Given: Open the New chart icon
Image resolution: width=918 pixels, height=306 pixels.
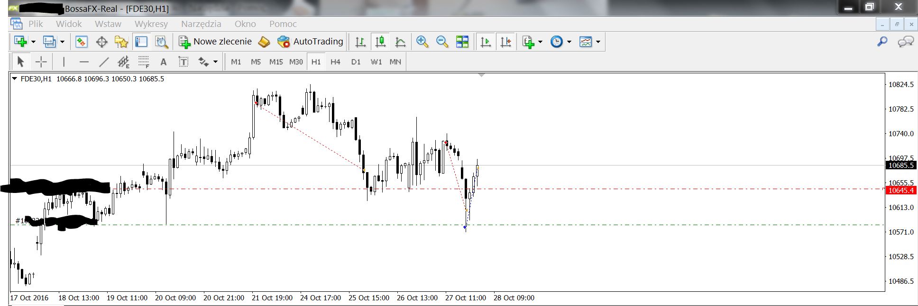Looking at the screenshot, I should [20, 42].
